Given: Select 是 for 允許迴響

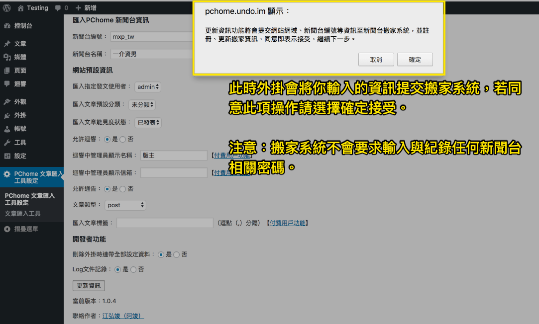Looking at the screenshot, I should coord(107,139).
